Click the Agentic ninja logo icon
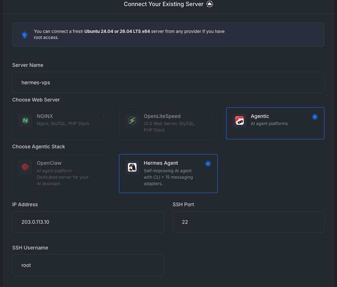The image size is (337, 287). (239, 120)
